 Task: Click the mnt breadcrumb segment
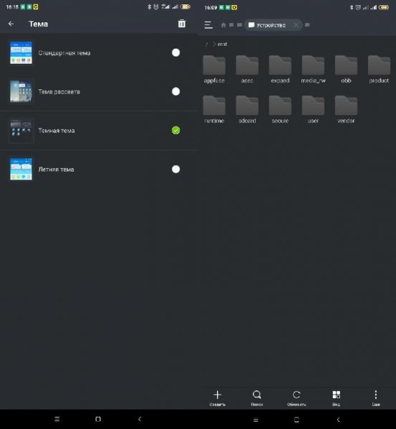tap(222, 44)
